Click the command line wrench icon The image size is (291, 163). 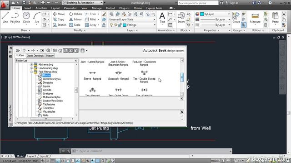pos(68,151)
